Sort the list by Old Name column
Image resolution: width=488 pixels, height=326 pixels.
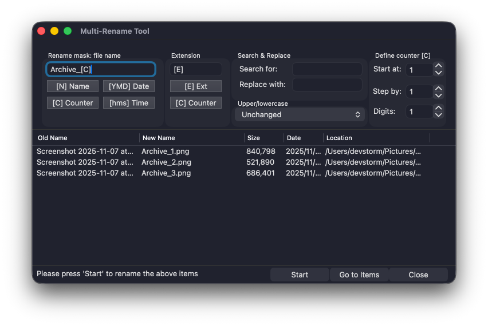[x=86, y=138]
